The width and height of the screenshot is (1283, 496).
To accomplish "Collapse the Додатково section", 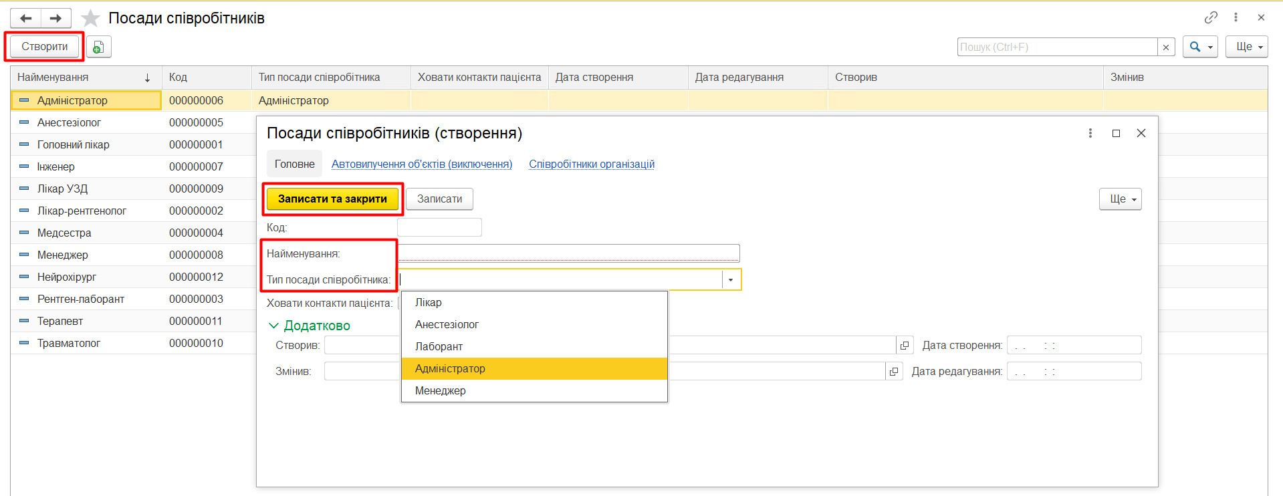I will point(273,326).
